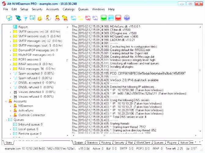
Task: Click the blue square toolbar button
Action: coord(111,18)
